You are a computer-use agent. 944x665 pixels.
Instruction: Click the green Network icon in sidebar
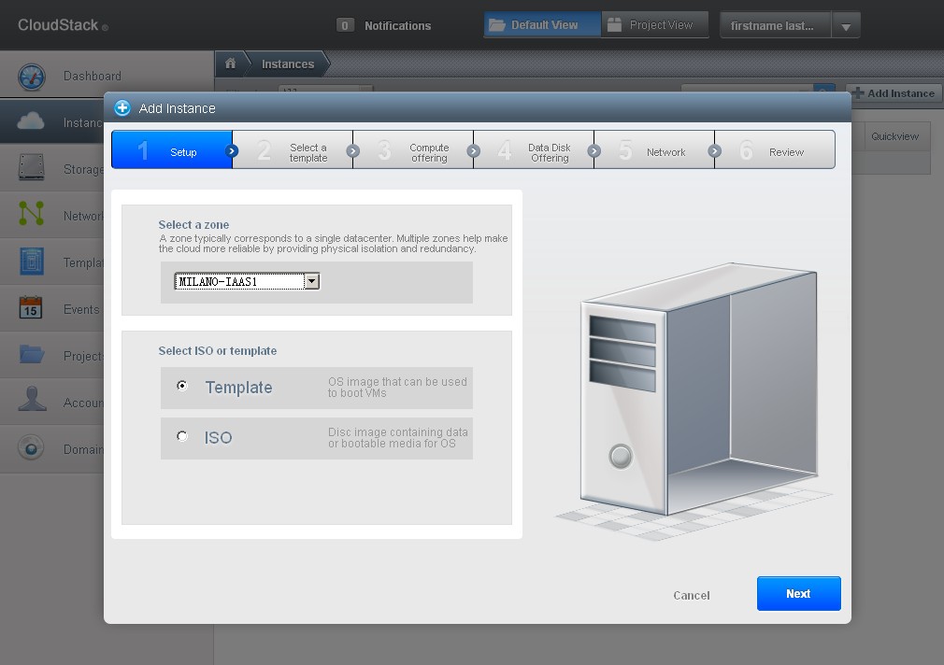click(31, 215)
